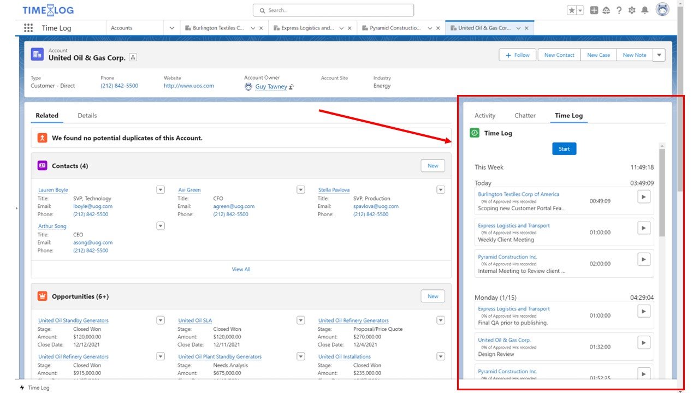Open View All contacts link
Image resolution: width=699 pixels, height=393 pixels.
click(x=241, y=269)
